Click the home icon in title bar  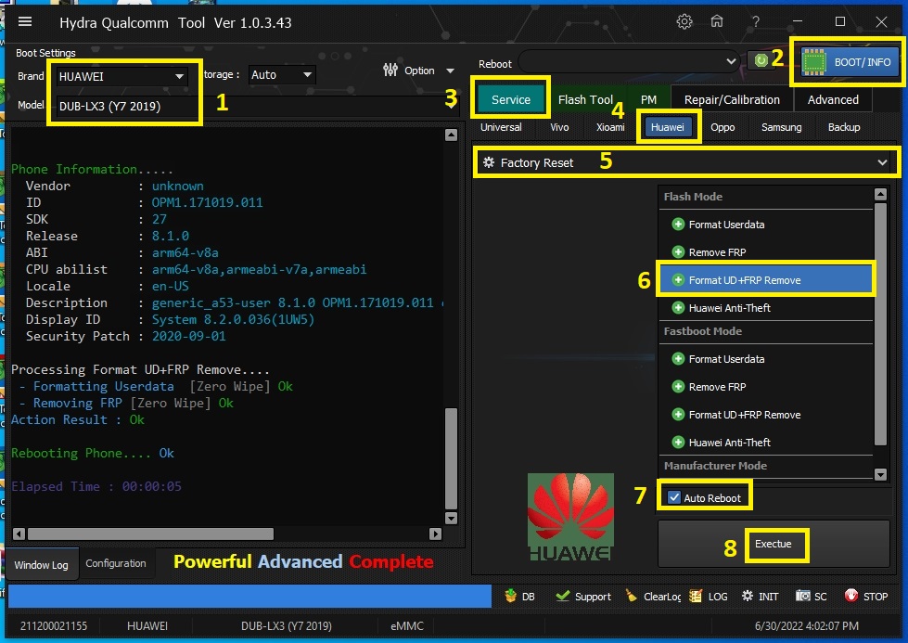[717, 21]
